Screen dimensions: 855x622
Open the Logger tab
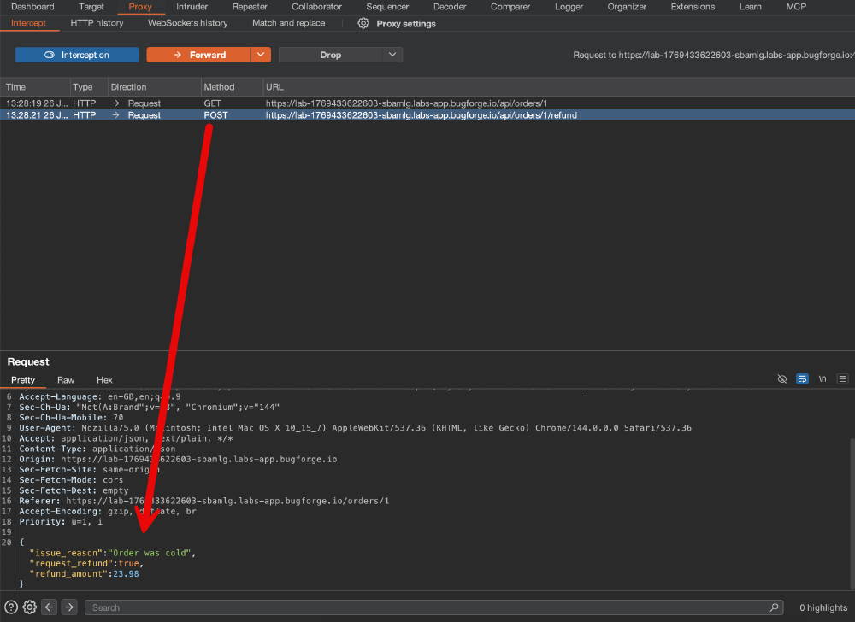(569, 7)
